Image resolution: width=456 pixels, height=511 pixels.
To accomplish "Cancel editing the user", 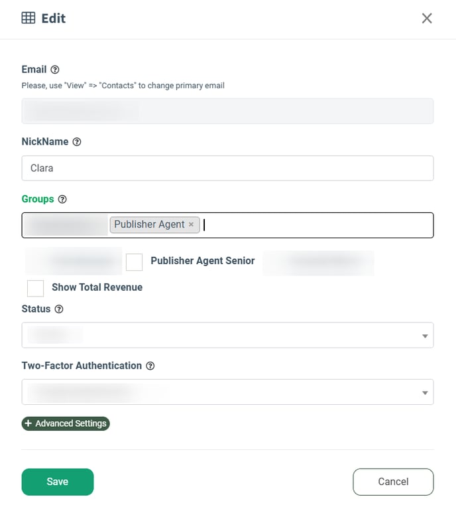I will coord(393,482).
